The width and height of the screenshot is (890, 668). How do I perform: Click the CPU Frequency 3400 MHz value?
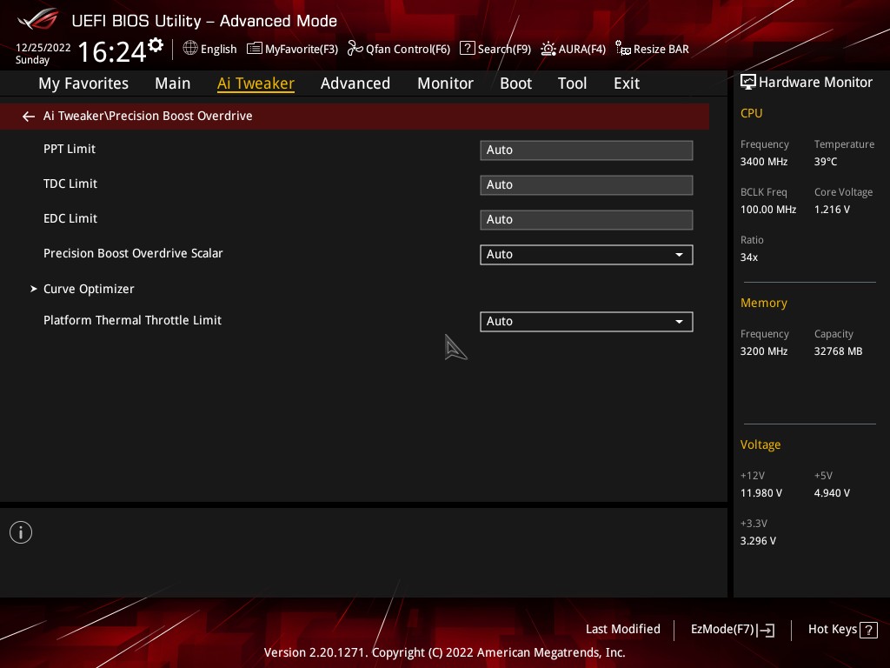[764, 162]
